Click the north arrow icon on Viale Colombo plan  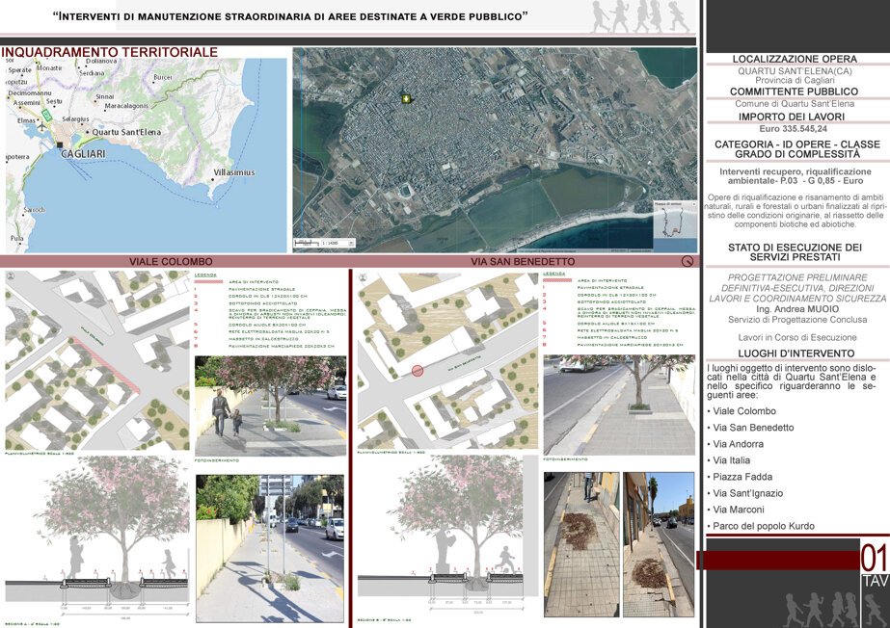(x=11, y=275)
